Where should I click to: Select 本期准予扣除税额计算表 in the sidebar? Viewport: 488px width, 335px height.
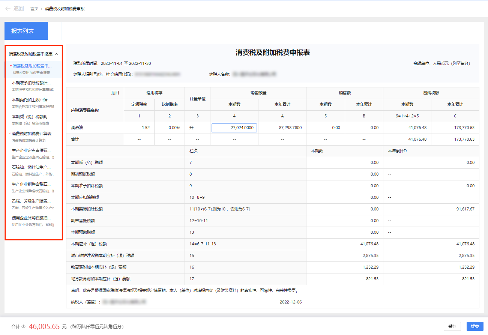pyautogui.click(x=32, y=83)
